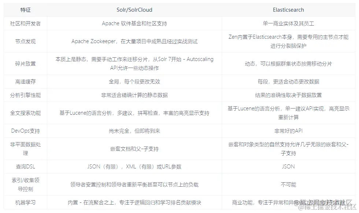The height and width of the screenshot is (213, 359).
Task: Select the '分析引擎性能' row label
Action: tap(25, 95)
